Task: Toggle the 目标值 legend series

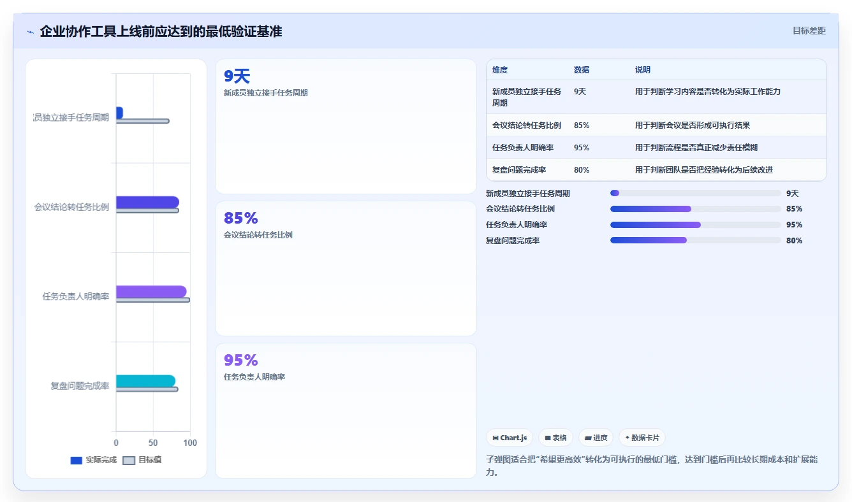Action: tap(142, 460)
